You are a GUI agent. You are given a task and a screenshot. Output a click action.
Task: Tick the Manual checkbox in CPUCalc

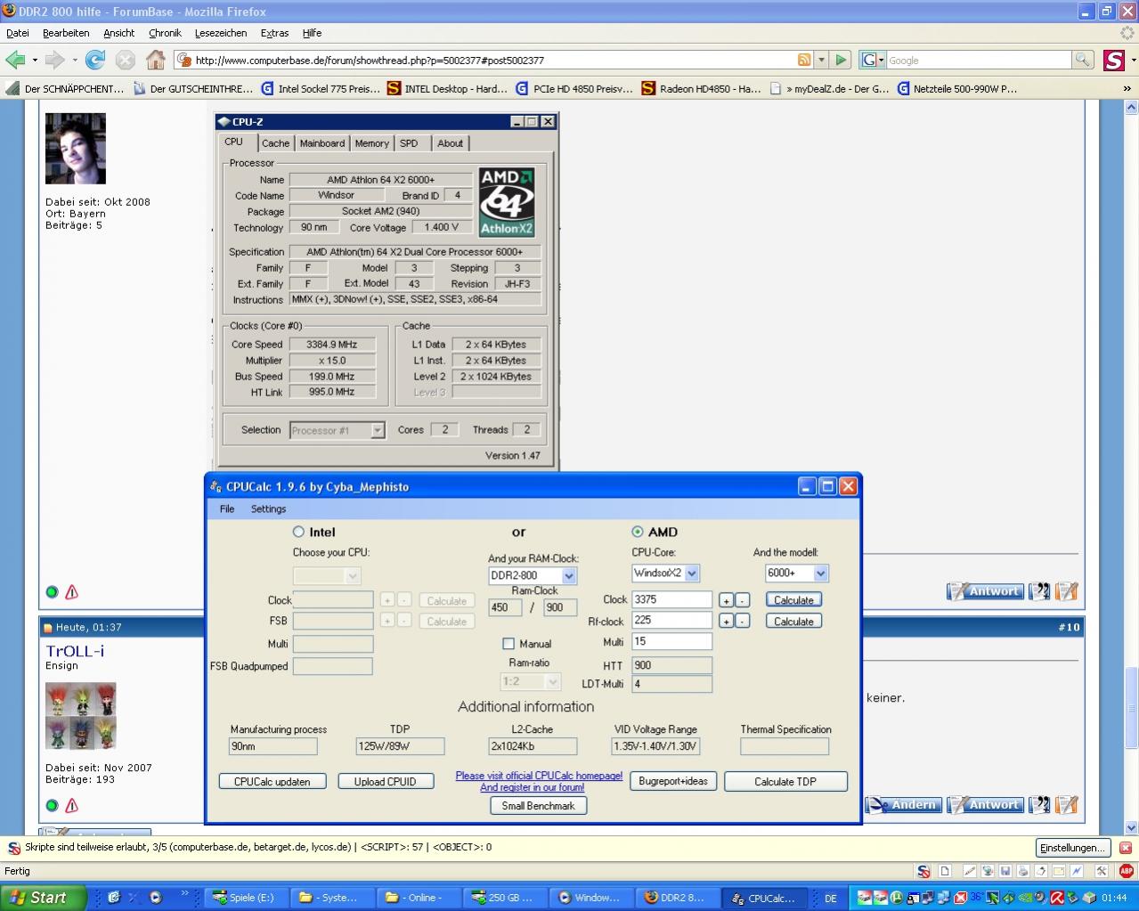[508, 644]
